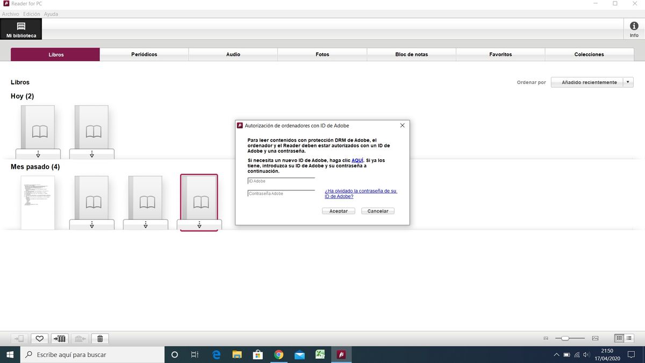
Task: Expand download arrow under selected book
Action: pos(199,225)
